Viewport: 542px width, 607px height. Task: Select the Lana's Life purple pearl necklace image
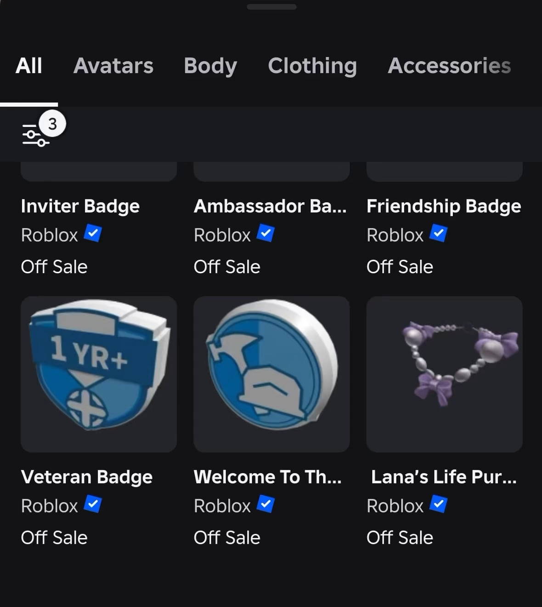[x=444, y=374]
